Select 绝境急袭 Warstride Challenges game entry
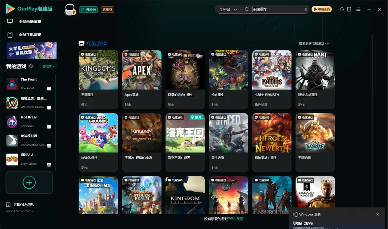Screen dimensions: 388x229 pos(29,103)
